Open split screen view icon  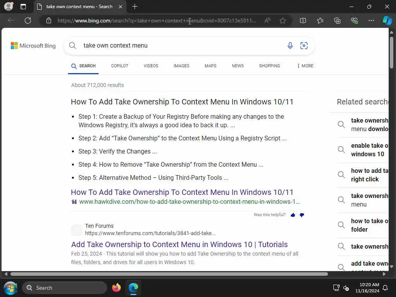click(303, 20)
